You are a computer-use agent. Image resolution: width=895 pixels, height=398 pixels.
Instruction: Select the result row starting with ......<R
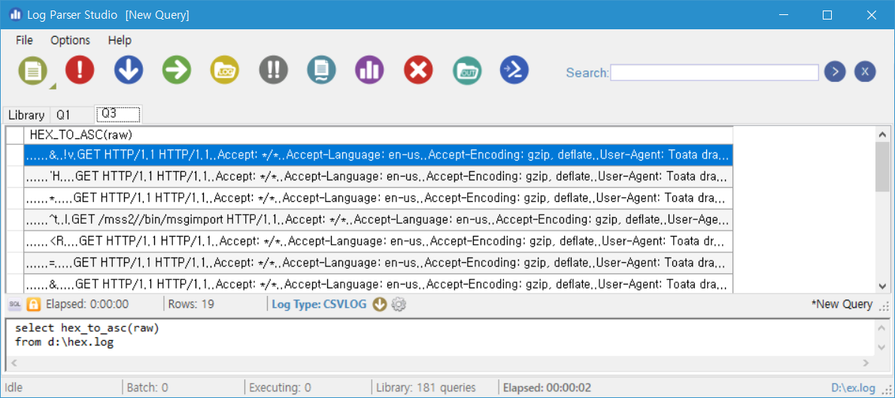378,242
